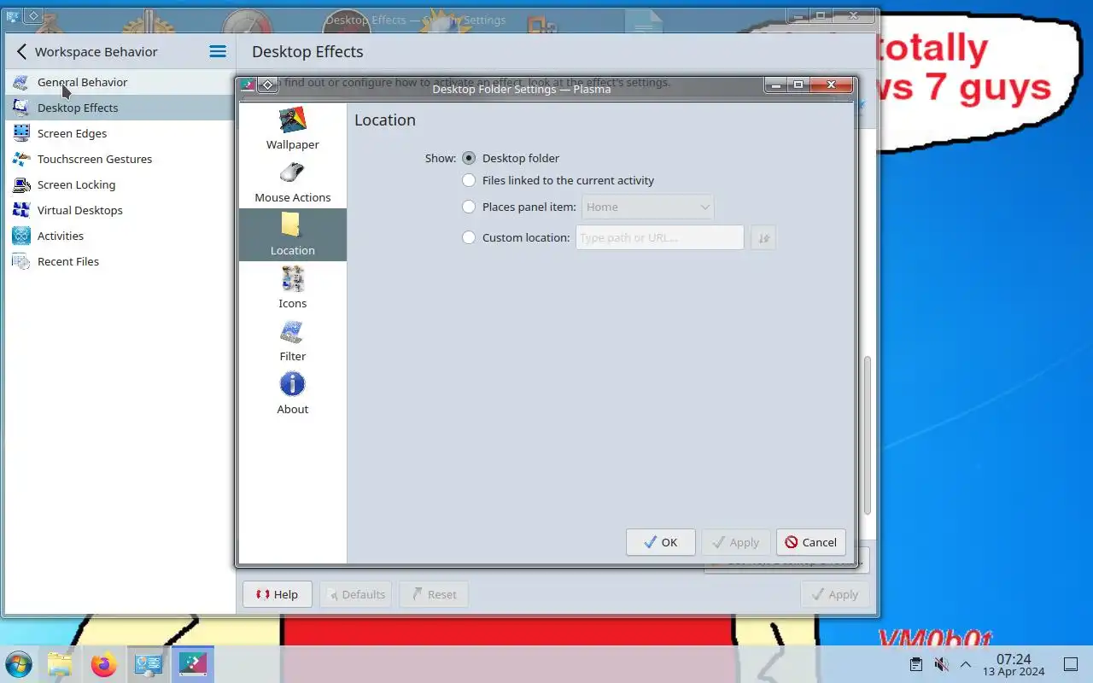
Task: Open Virtual Desktops settings
Action: (x=119, y=210)
